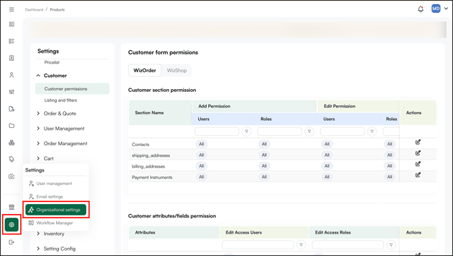Select Organizational settings menu item
The width and height of the screenshot is (453, 256).
tap(55, 210)
